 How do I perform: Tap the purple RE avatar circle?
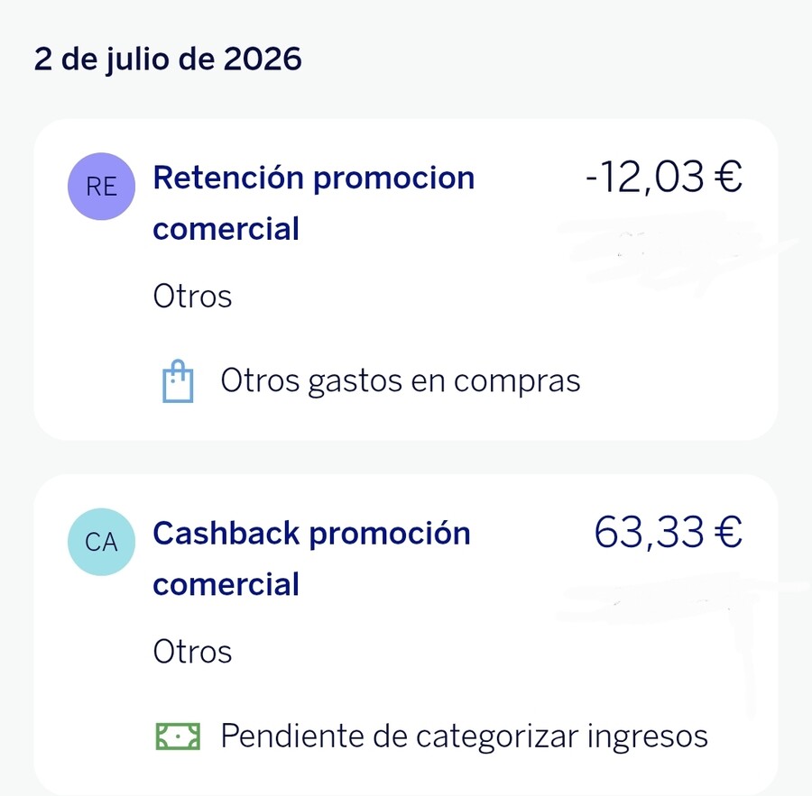101,187
